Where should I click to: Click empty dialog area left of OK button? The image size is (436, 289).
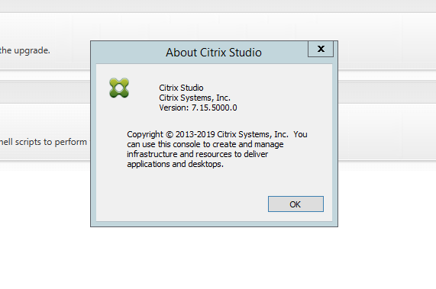pyautogui.click(x=181, y=204)
